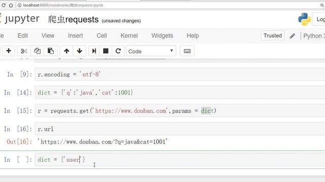Rename the notebook title 爬虫requests
The image size is (325, 182).
tap(73, 20)
